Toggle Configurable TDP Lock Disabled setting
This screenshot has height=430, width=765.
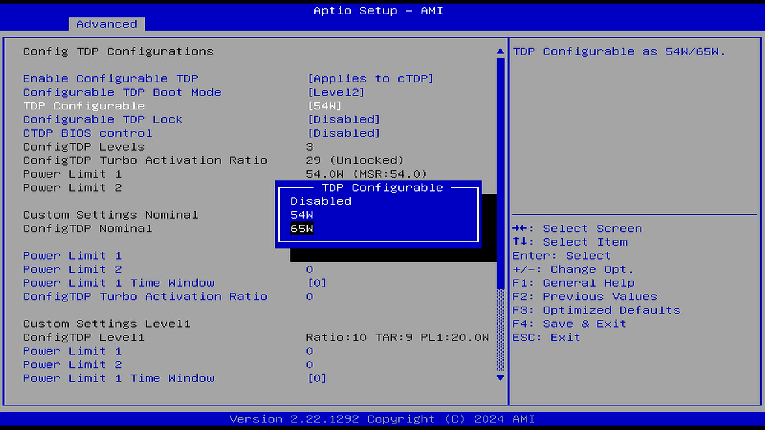click(x=343, y=119)
